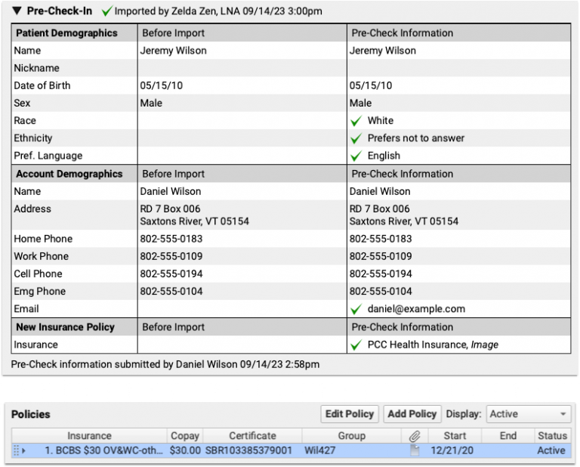580x467 pixels.
Task: Click checkmark beside daniel@example.com email
Action: 356,309
